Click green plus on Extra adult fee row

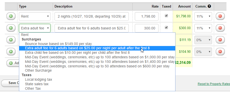pyautogui.click(x=11, y=28)
